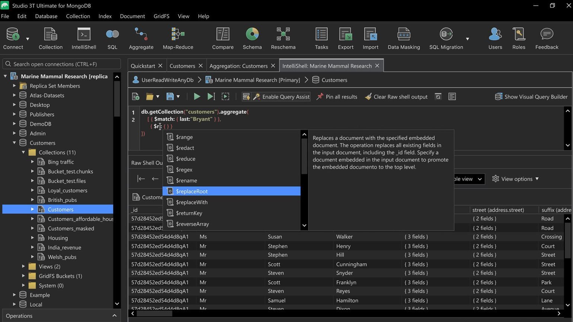Open the Connect dropdown arrow
This screenshot has width=573, height=322.
click(x=28, y=39)
